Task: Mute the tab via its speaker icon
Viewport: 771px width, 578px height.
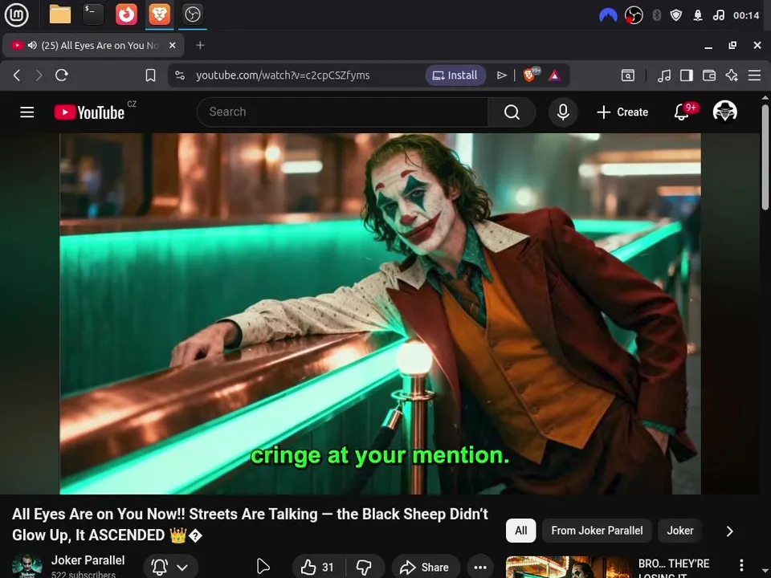Action: (x=32, y=45)
